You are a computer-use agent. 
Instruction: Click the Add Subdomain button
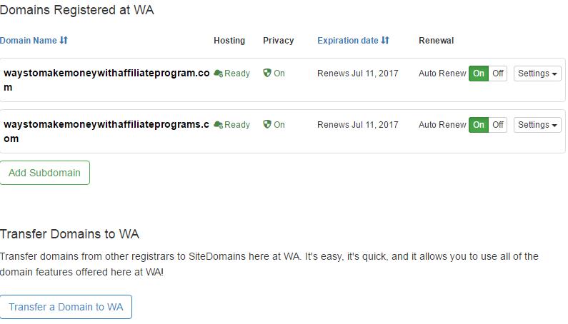(44, 173)
